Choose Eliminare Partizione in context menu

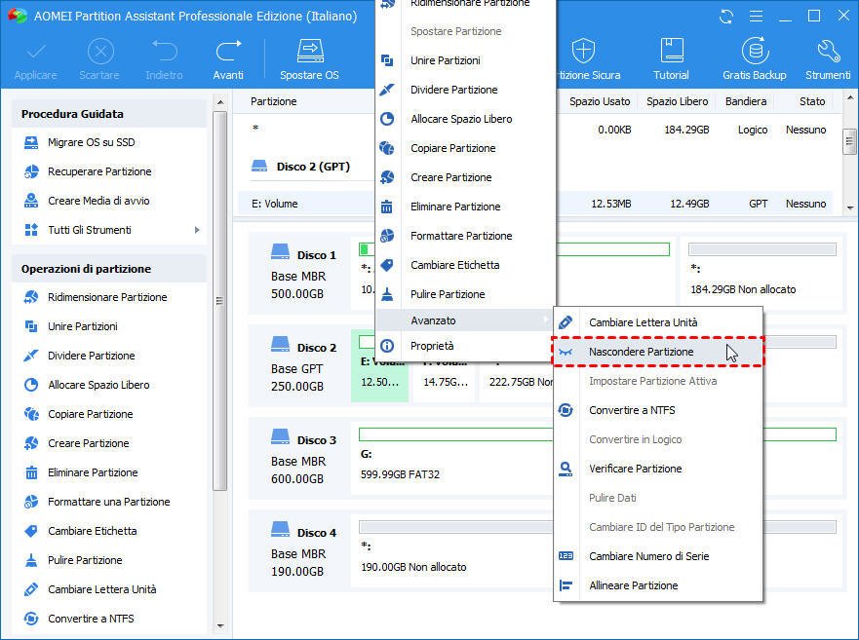pyautogui.click(x=466, y=207)
